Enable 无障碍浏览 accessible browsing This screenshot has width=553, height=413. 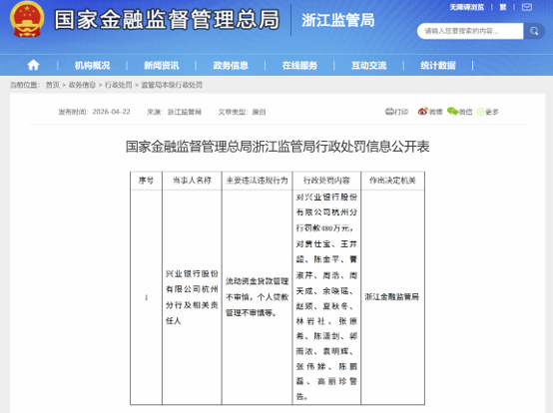[x=466, y=7]
